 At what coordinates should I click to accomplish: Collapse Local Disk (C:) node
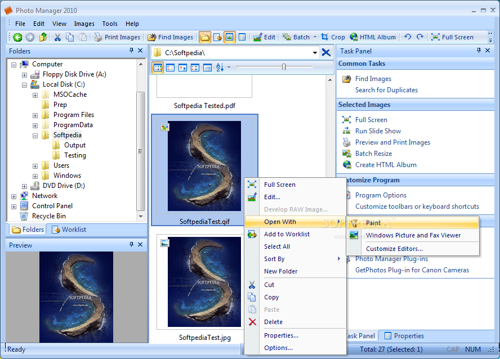(24, 85)
